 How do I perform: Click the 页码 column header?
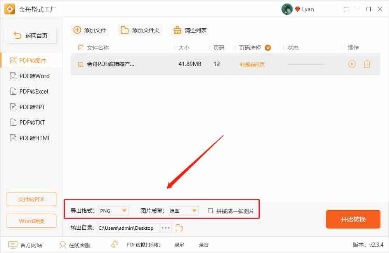click(x=219, y=48)
